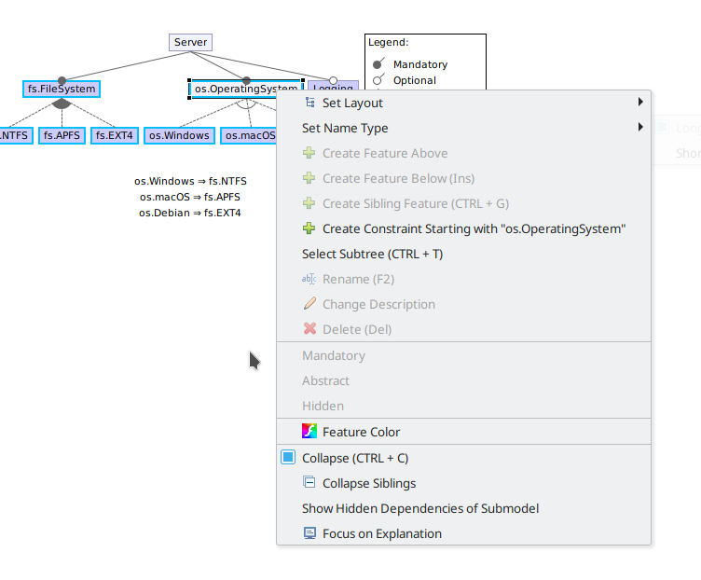Image resolution: width=701 pixels, height=580 pixels.
Task: Open Feature Color dialog entry
Action: (463, 432)
